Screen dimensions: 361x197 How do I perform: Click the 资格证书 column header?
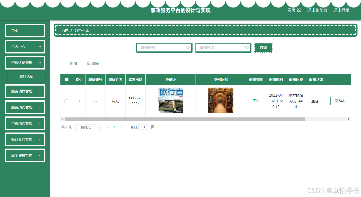pos(221,80)
